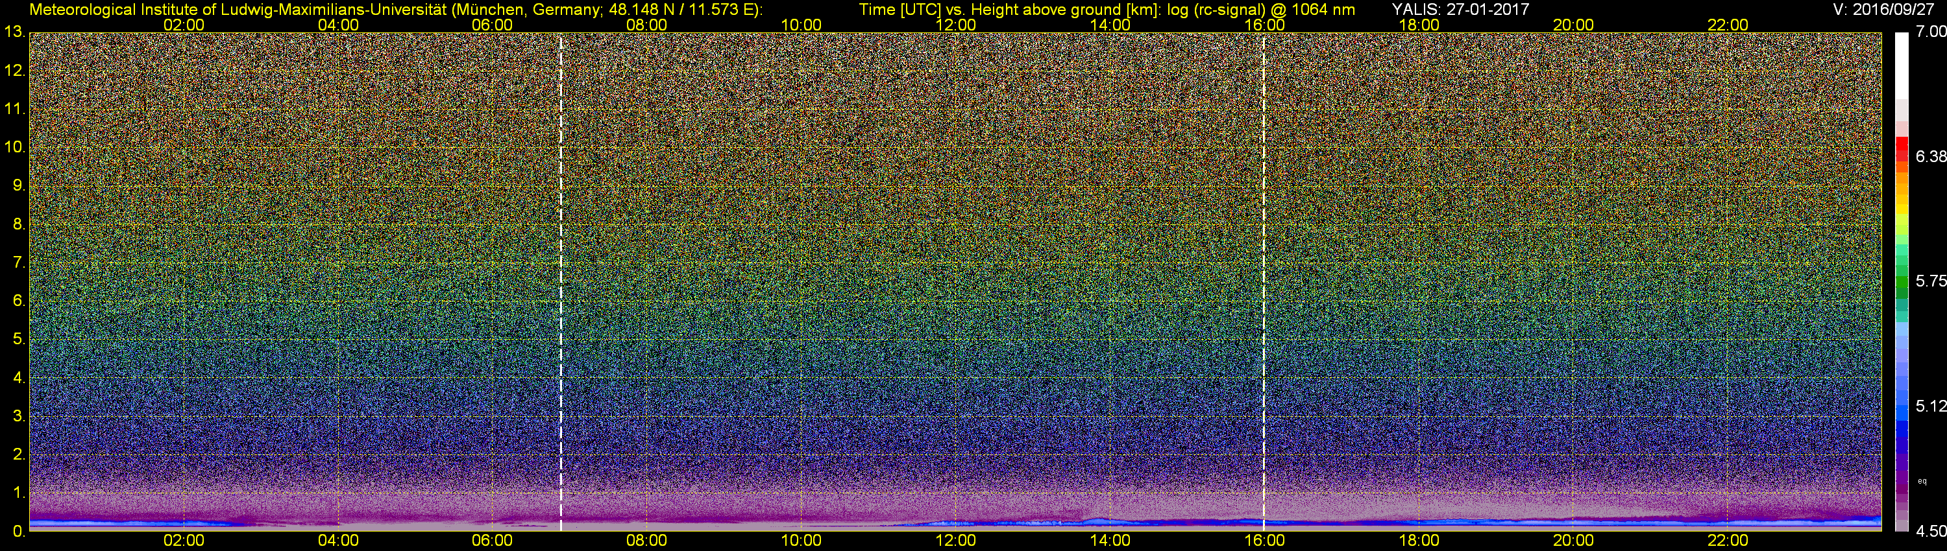Click the white dashed vertical line before 08:00
The width and height of the screenshot is (1947, 551).
[561, 279]
